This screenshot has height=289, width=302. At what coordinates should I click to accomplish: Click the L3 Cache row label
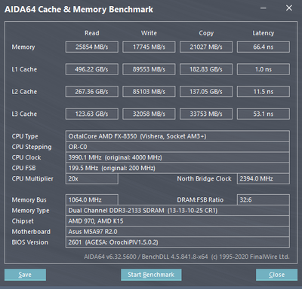click(x=24, y=114)
